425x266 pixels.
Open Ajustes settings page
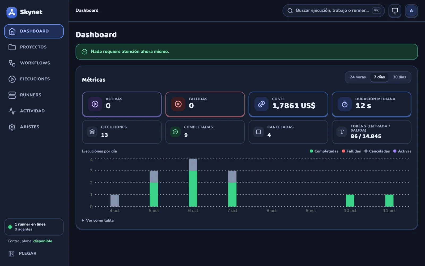[34, 127]
